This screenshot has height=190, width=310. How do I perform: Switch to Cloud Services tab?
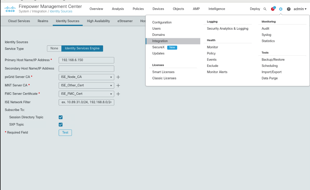[19, 21]
